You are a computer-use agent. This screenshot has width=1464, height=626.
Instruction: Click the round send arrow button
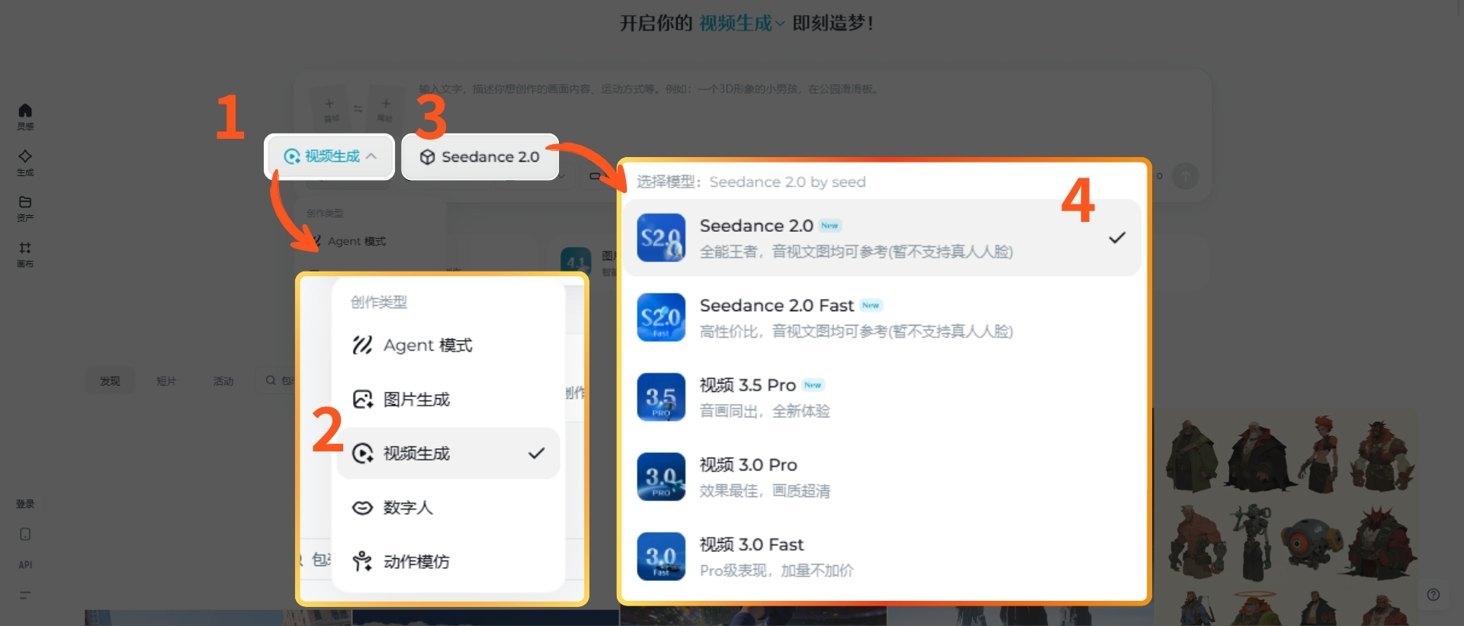(1185, 176)
